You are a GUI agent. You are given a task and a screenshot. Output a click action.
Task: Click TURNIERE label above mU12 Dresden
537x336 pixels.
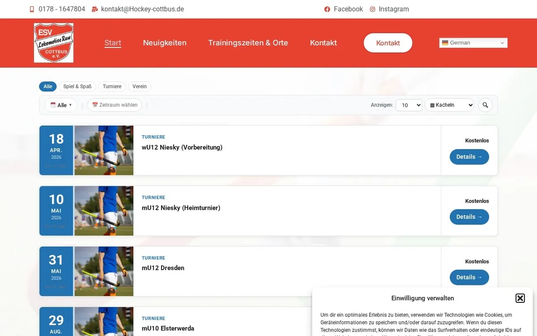coord(153,258)
